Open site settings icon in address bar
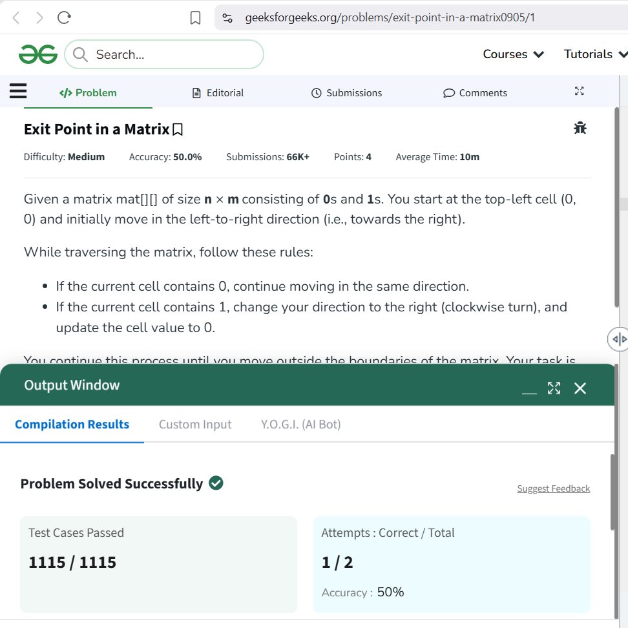The image size is (628, 628). click(x=227, y=17)
